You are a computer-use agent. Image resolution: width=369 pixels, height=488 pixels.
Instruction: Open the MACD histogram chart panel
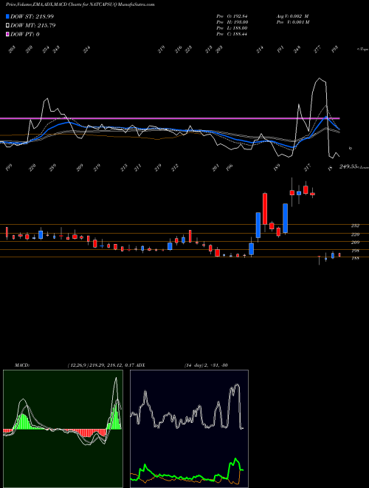(63, 429)
